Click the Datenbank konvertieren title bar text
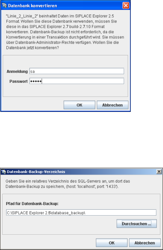This screenshot has width=163, height=250. coord(33,6)
